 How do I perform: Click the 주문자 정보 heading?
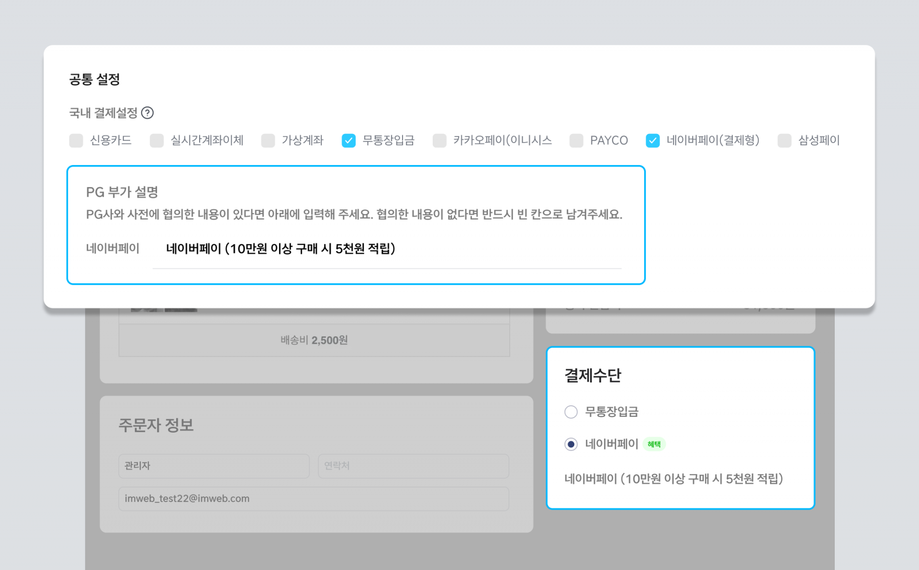[x=156, y=425]
